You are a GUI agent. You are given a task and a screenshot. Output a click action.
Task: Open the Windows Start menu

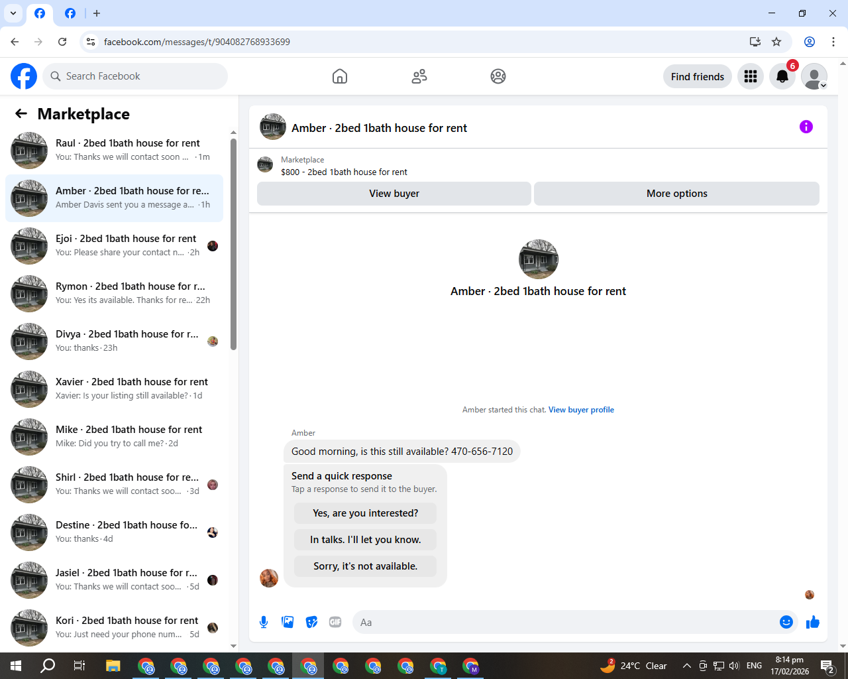coord(16,666)
